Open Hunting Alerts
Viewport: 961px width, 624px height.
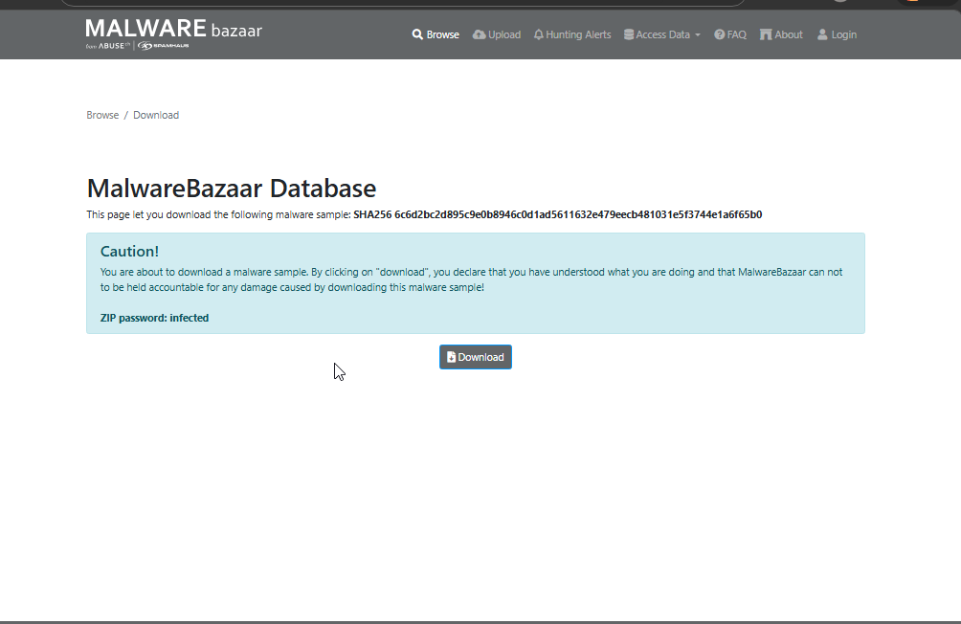pyautogui.click(x=572, y=35)
